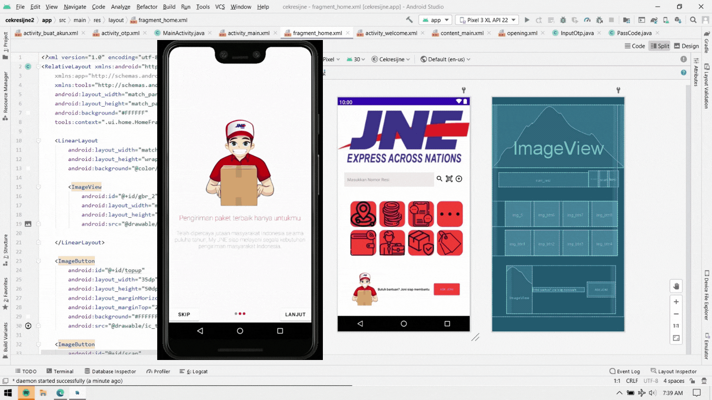Image resolution: width=712 pixels, height=400 pixels.
Task: Open the AVD Manager
Action: tap(667, 20)
